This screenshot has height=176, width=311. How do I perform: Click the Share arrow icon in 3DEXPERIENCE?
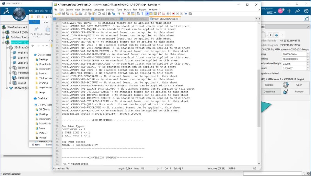click(297, 11)
